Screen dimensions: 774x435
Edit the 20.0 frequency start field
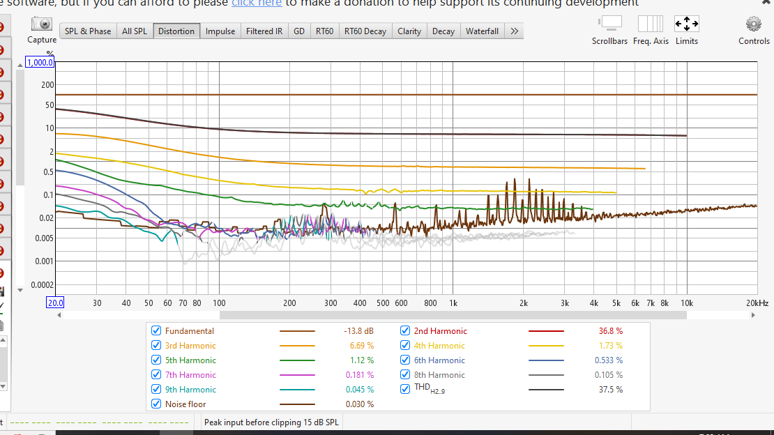[55, 303]
